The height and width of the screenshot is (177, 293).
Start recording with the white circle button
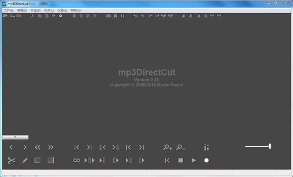(207, 160)
